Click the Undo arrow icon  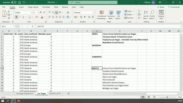pos(24,2)
